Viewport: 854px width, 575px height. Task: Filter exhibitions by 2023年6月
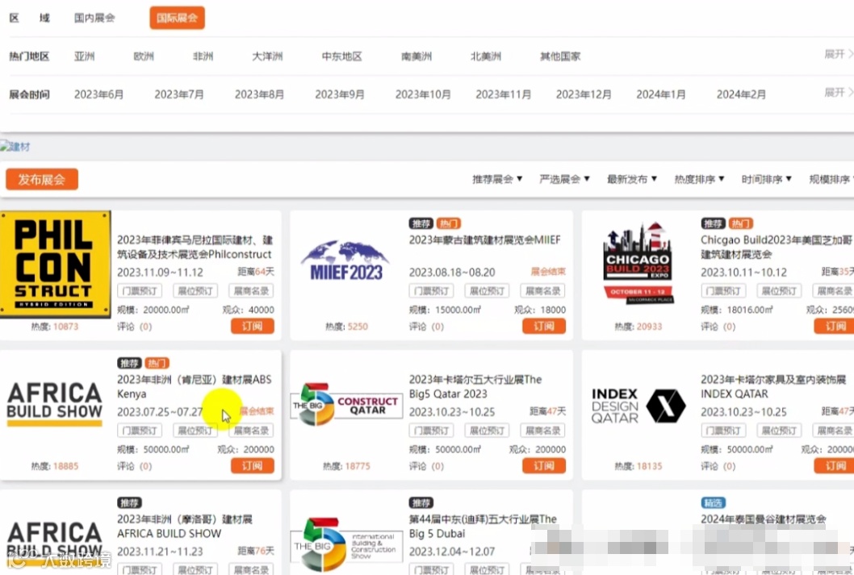coord(99,94)
